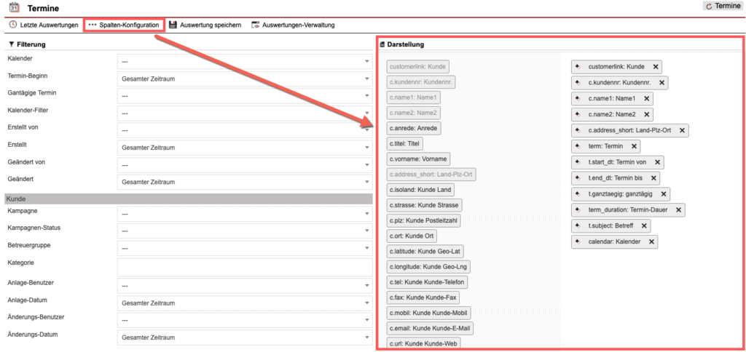Remove the c.kundennr column with X

pyautogui.click(x=661, y=83)
